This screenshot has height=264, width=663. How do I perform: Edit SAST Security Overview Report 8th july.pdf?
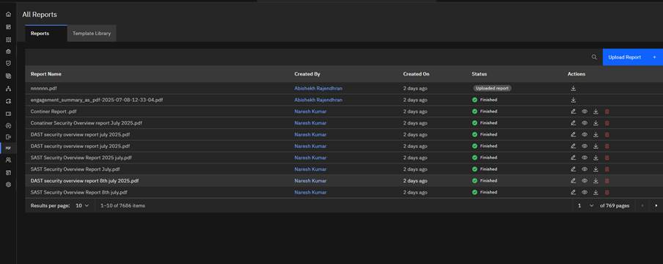(x=574, y=192)
